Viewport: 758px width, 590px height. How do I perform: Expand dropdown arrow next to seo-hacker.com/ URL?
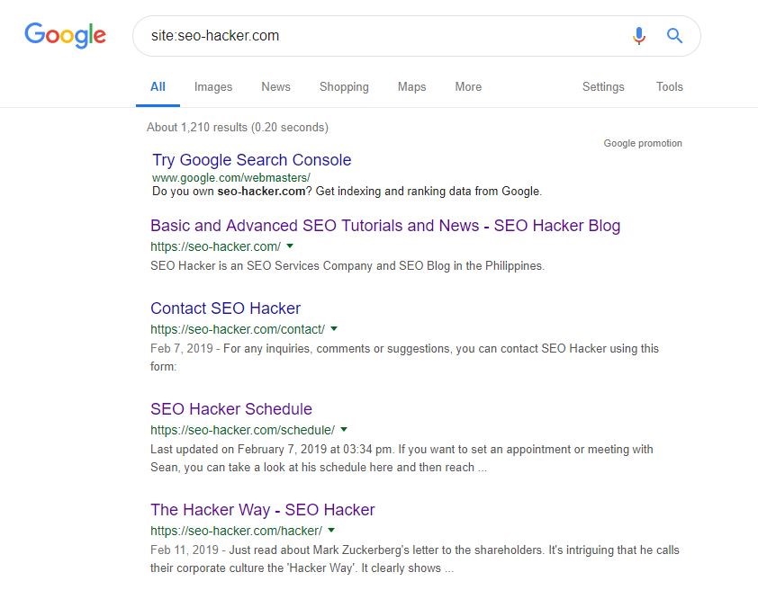coord(290,246)
